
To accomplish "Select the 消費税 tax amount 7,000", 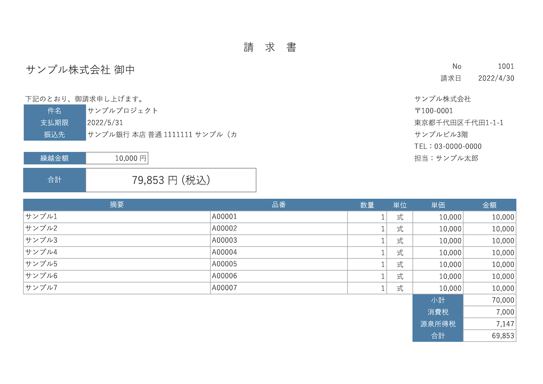I will click(502, 312).
